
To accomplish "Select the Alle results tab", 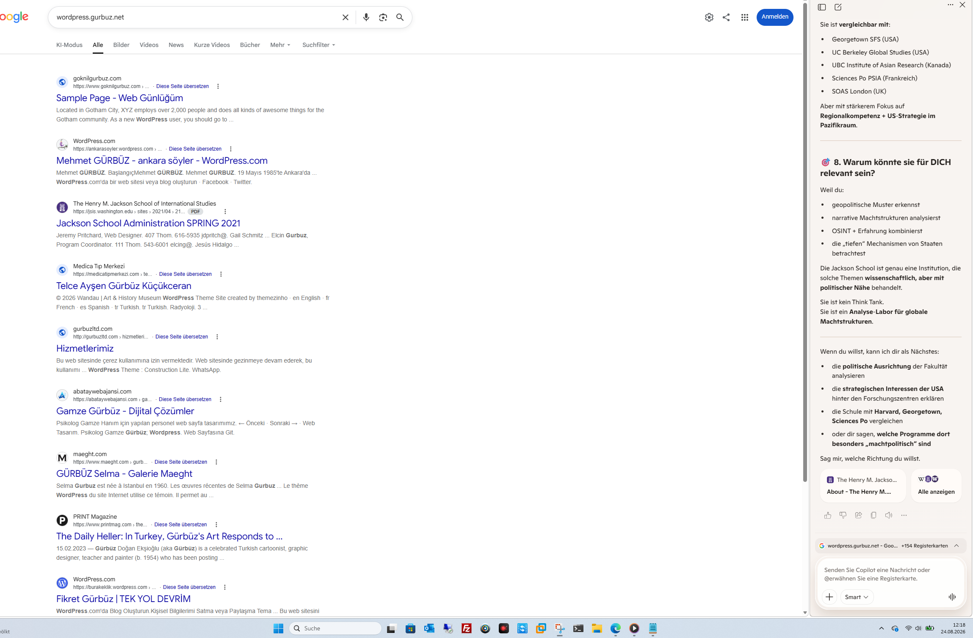I will coord(98,45).
